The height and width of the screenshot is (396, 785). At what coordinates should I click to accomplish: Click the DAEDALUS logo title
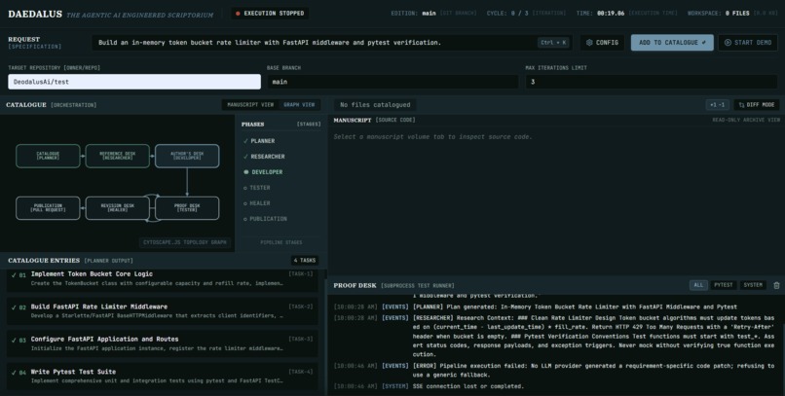[35, 14]
